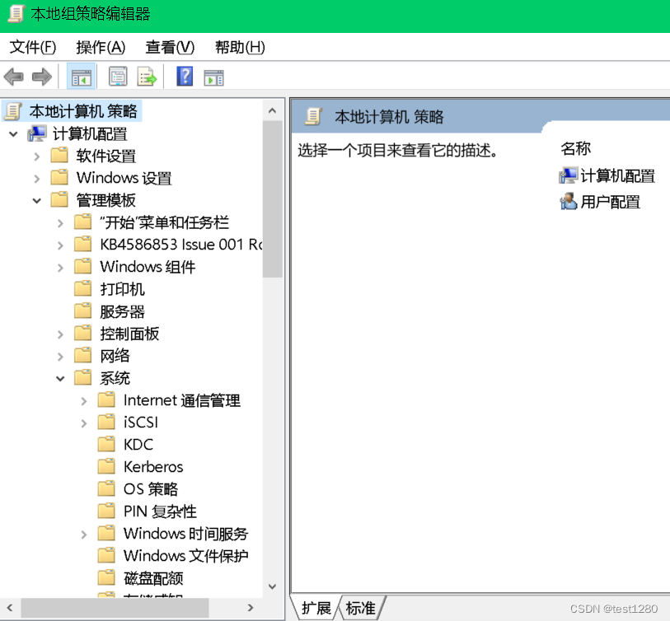The image size is (670, 621).
Task: Expand the Internet 通信管理 node chevron
Action: click(83, 399)
